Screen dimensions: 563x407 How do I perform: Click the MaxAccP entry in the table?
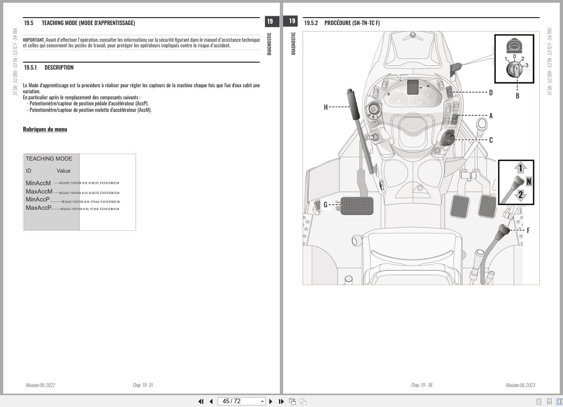[39, 207]
